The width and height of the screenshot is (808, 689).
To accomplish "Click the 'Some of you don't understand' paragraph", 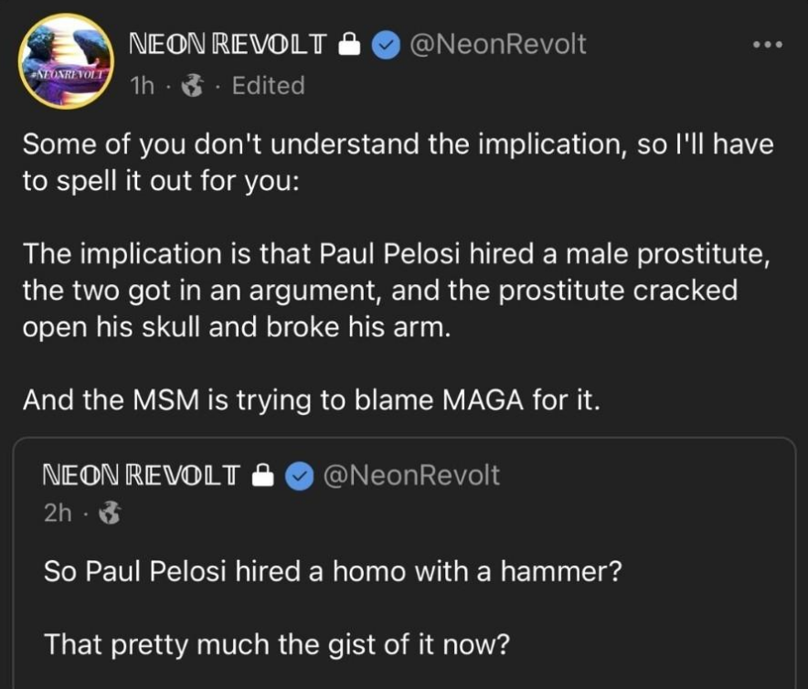I will 397,160.
